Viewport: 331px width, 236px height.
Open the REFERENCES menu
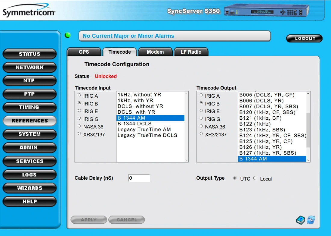tap(29, 121)
